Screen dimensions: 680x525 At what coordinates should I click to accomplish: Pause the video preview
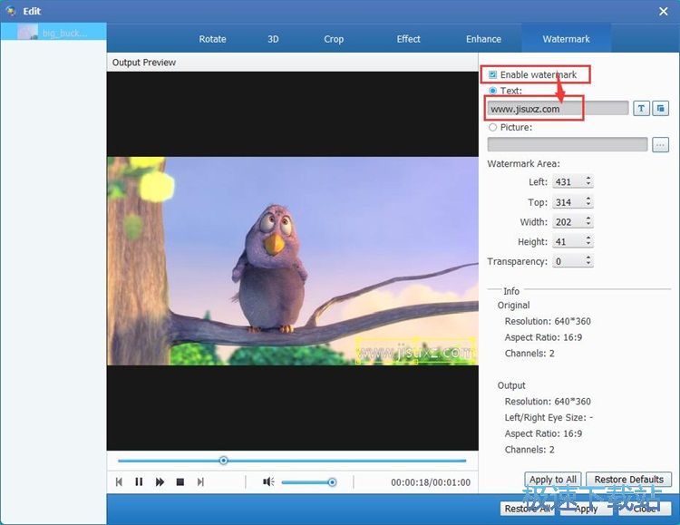[139, 482]
